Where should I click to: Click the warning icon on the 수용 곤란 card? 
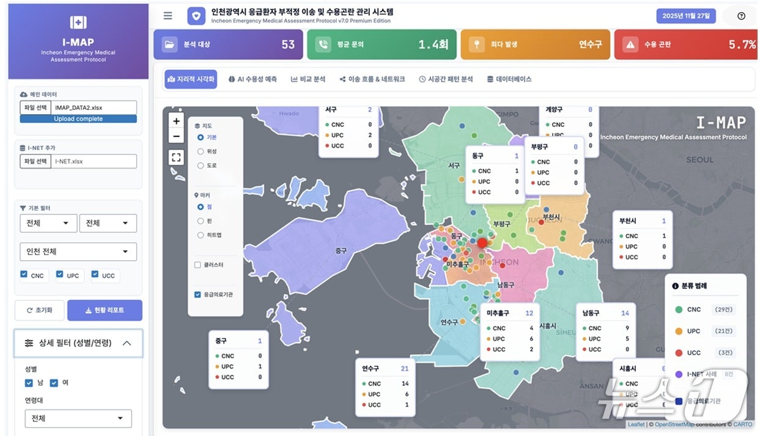[630, 44]
